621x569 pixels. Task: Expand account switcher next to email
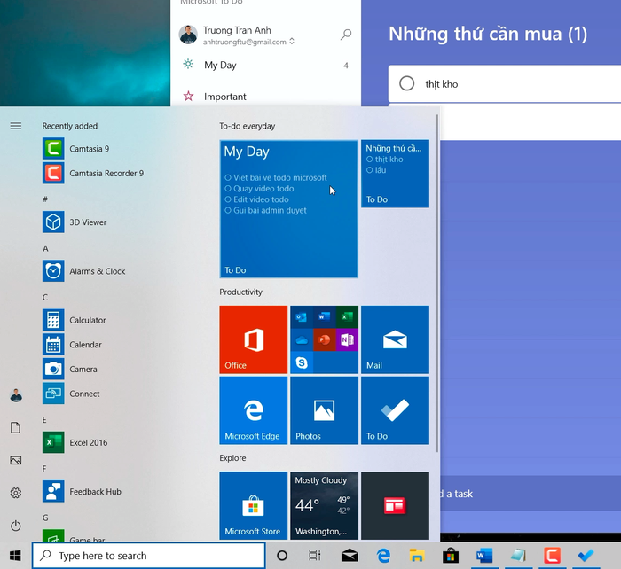click(292, 41)
